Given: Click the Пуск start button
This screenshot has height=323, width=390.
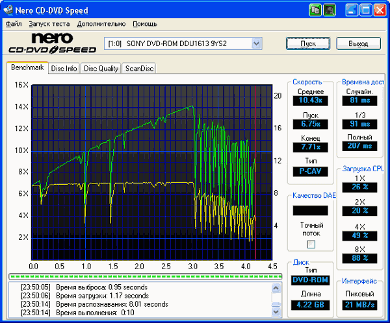Looking at the screenshot, I should point(308,43).
